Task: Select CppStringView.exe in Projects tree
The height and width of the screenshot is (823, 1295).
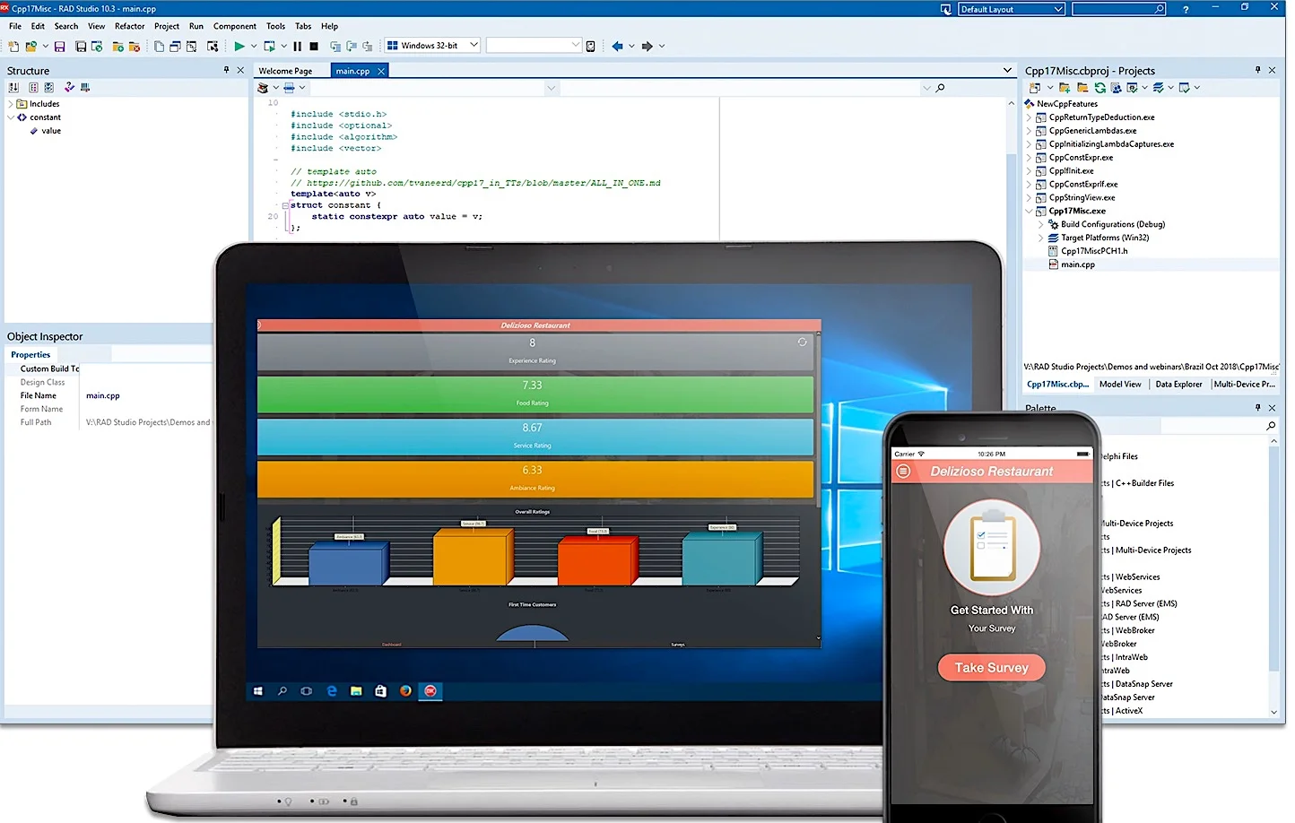Action: tap(1082, 198)
